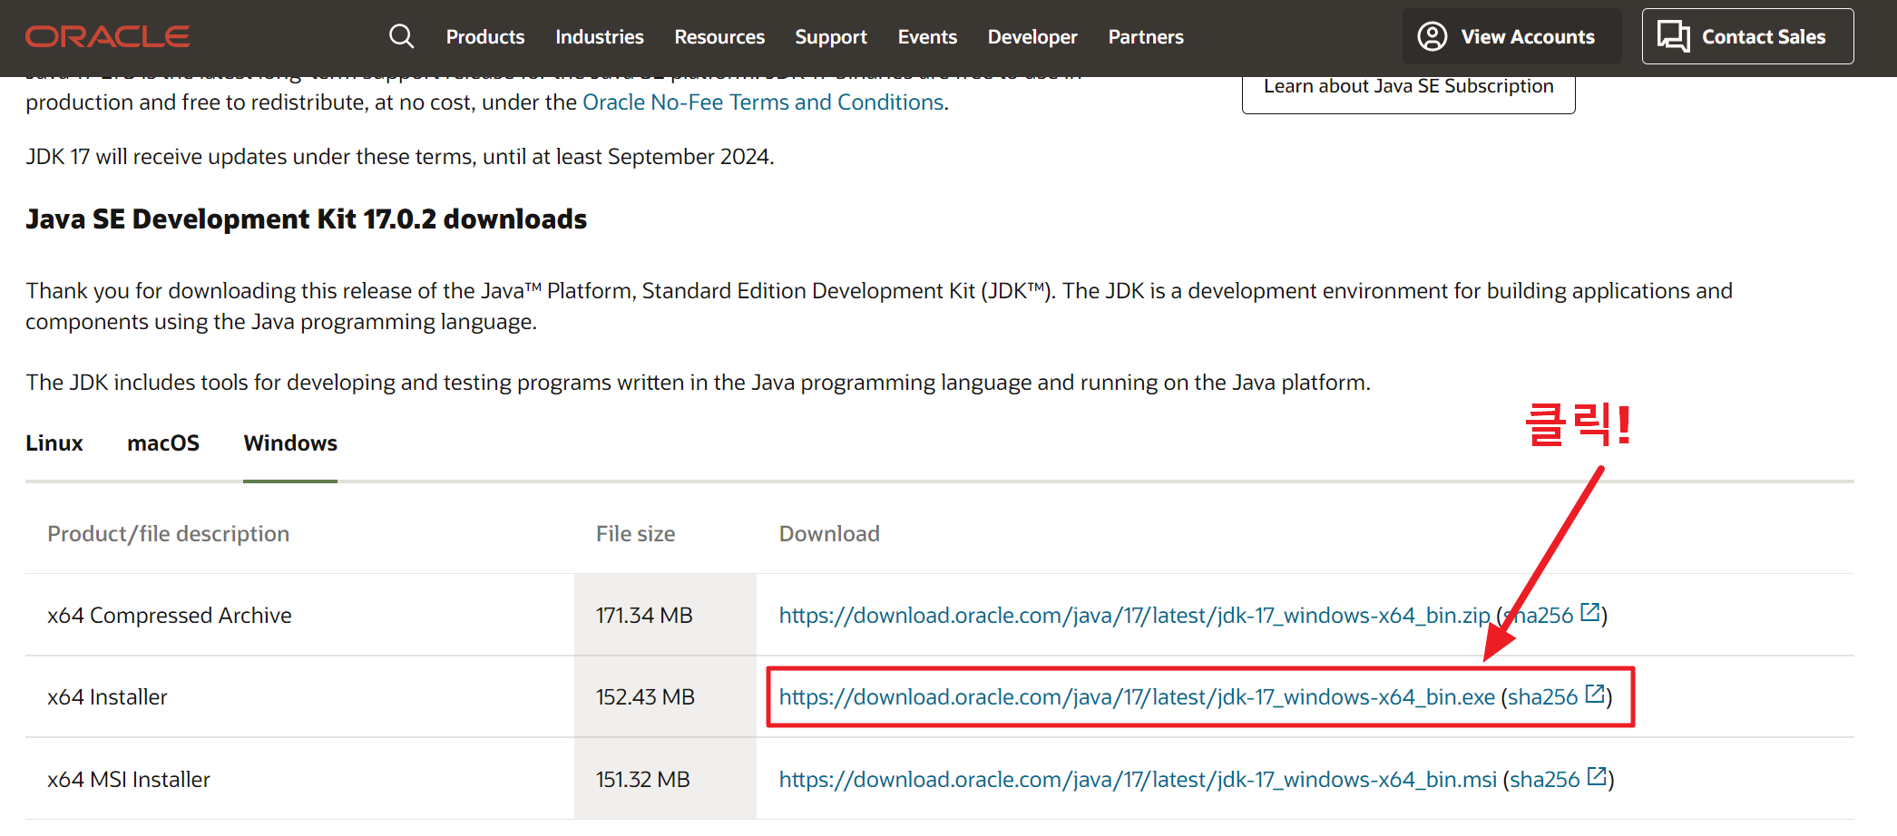Open Oracle No-Fee Terms and Conditions link
Viewport: 1897px width, 836px height.
point(763,102)
